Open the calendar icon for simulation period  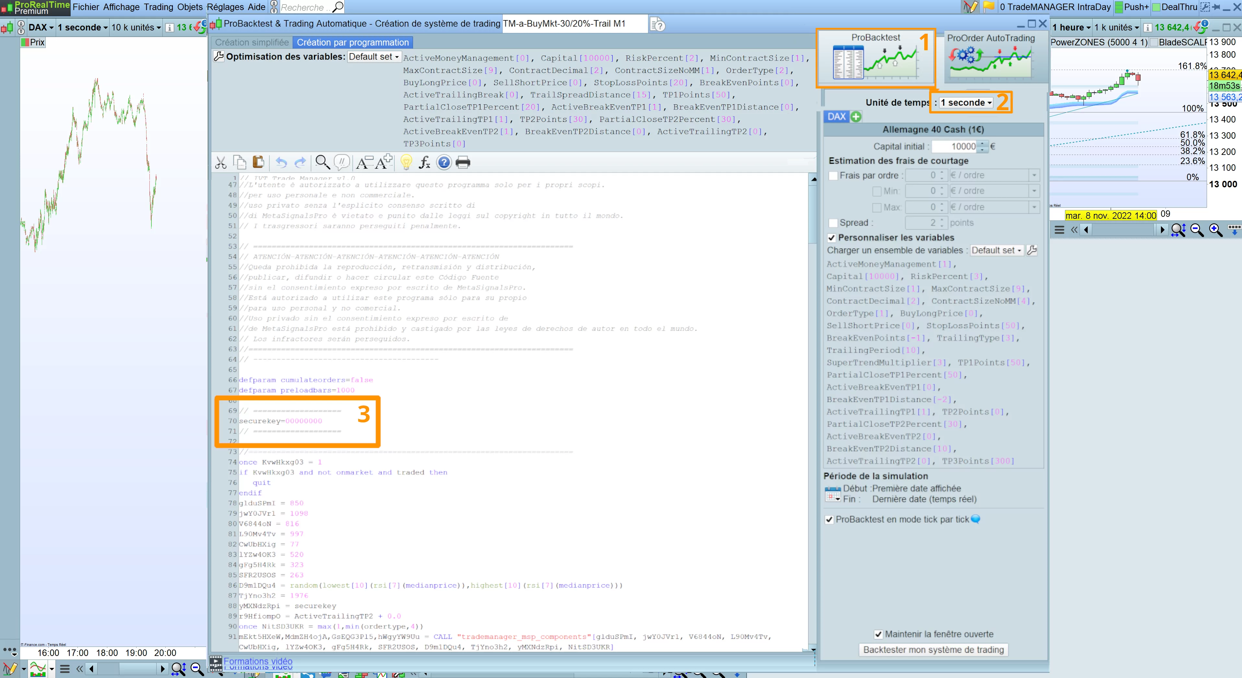[x=833, y=494]
